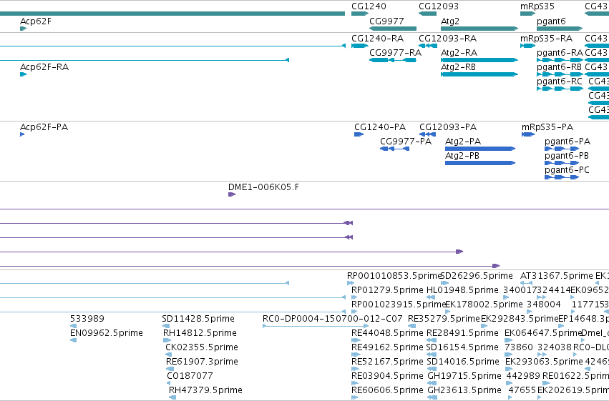Select the pgant6-RA transcript
Image resolution: width=609 pixels, height=401 pixels.
click(x=560, y=60)
